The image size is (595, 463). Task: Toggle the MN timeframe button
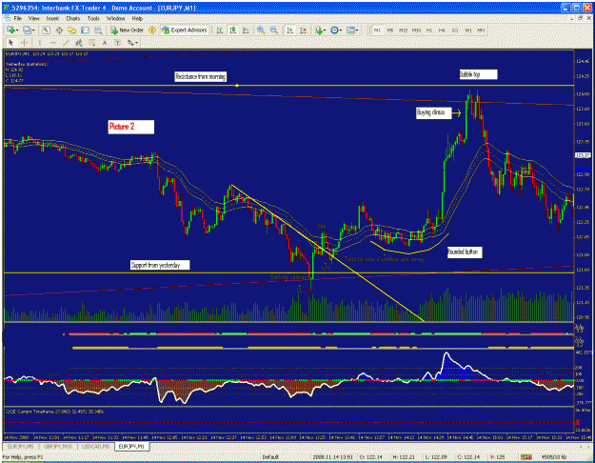click(481, 30)
